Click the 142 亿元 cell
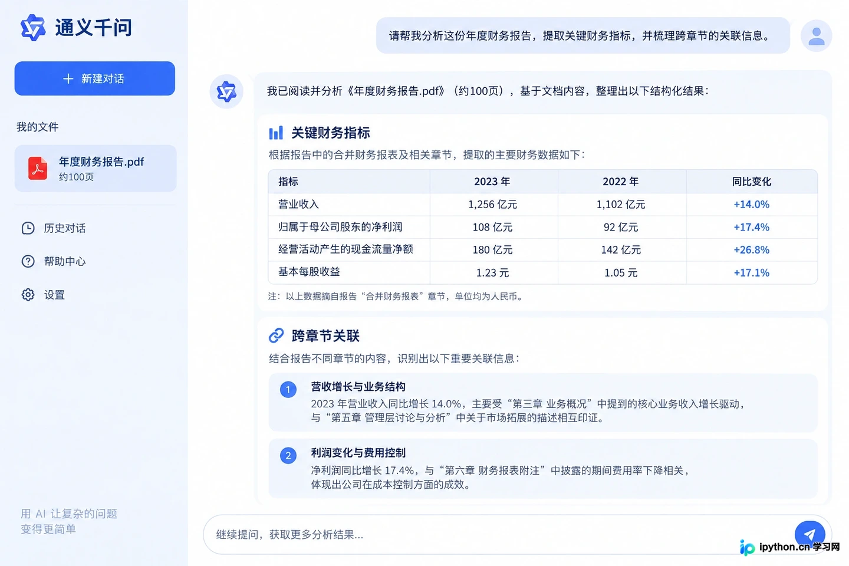The height and width of the screenshot is (566, 849). 621,250
